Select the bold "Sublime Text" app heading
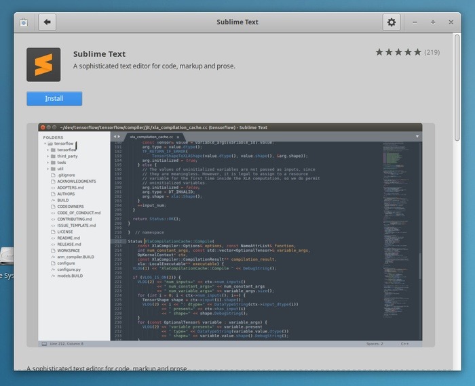 (99, 54)
